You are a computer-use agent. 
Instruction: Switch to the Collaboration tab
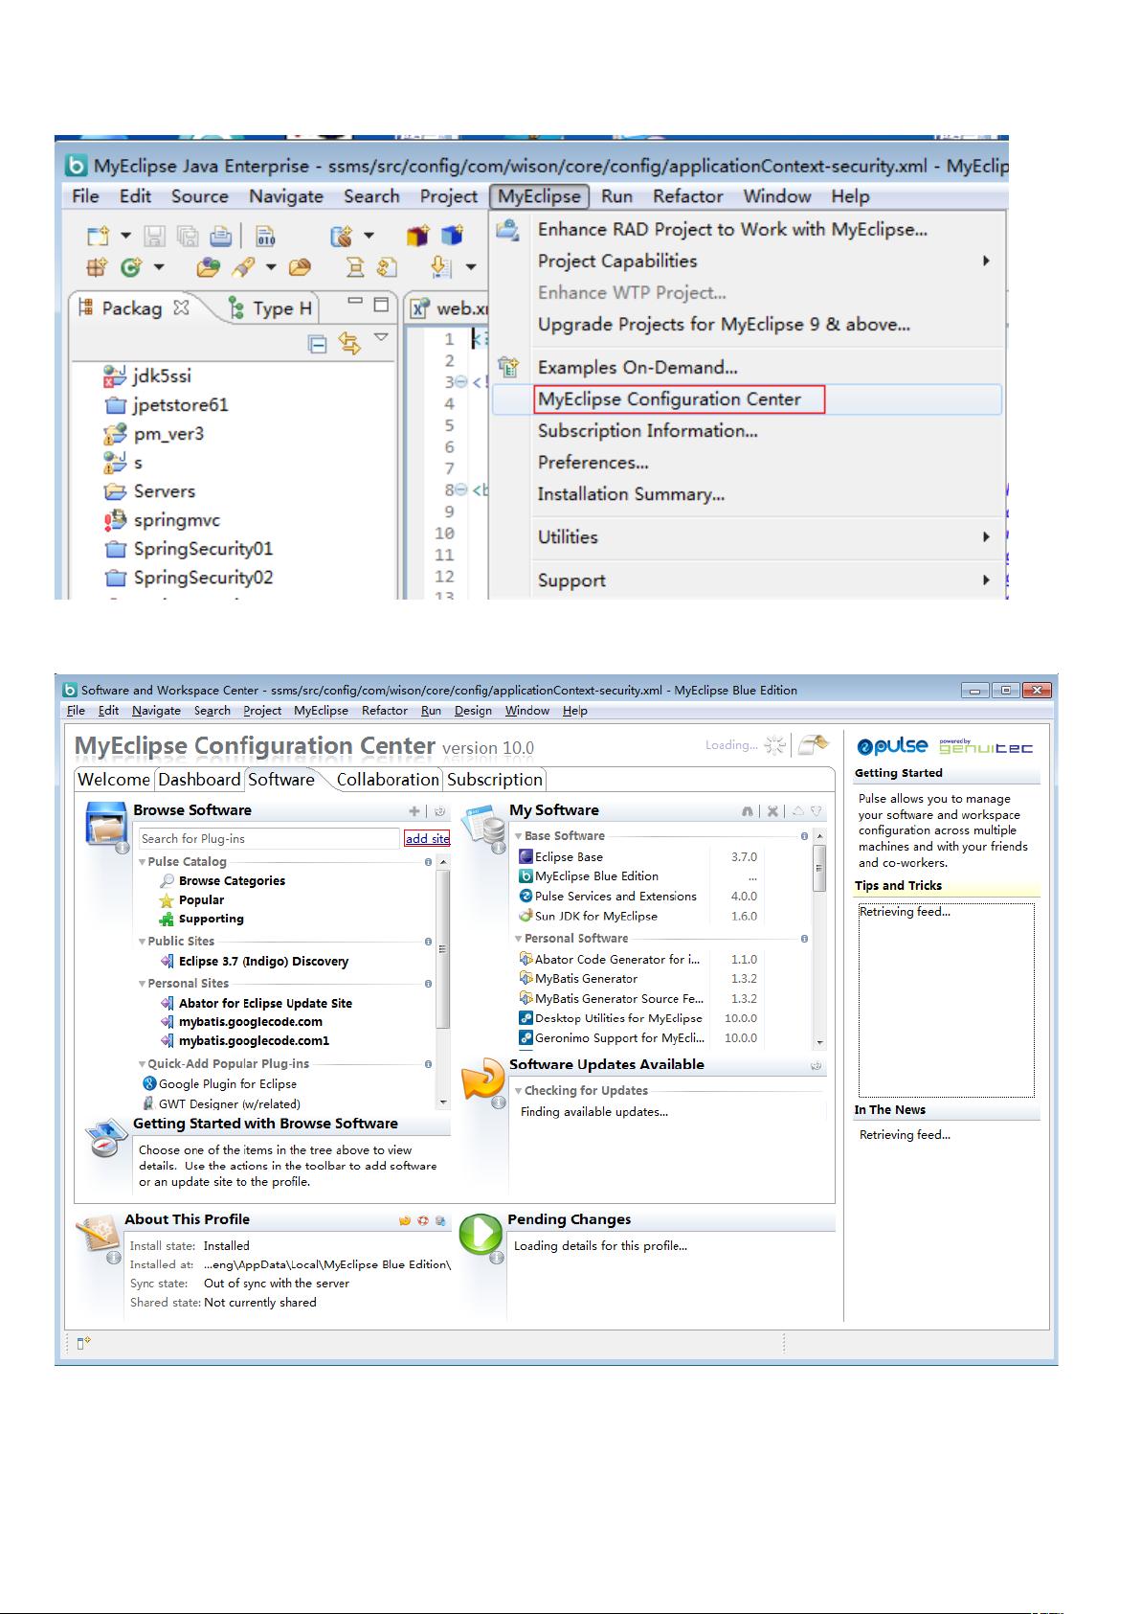(388, 780)
